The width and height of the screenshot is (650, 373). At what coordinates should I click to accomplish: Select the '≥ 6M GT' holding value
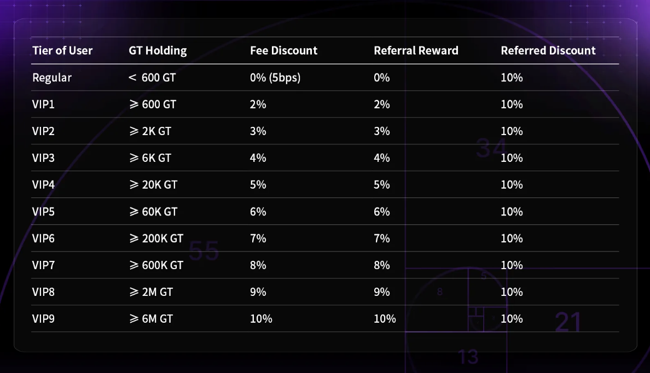pos(151,319)
